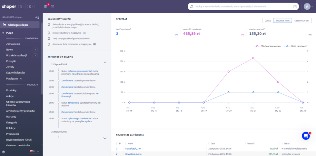This screenshot has width=316, height=156.
Task: Click the layers icon at sidebar bottom
Action: pyautogui.click(x=4, y=151)
